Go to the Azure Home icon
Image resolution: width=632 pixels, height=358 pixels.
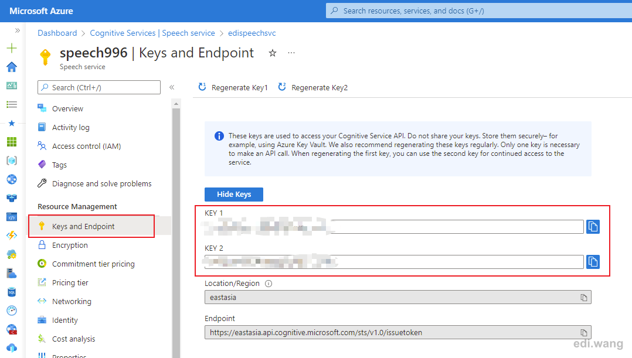click(12, 67)
